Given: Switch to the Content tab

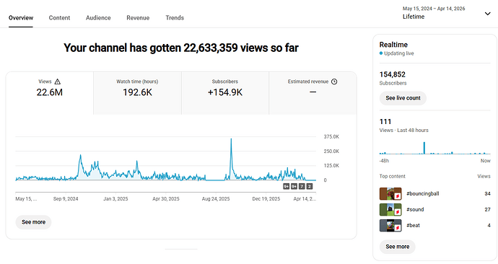Looking at the screenshot, I should point(59,18).
